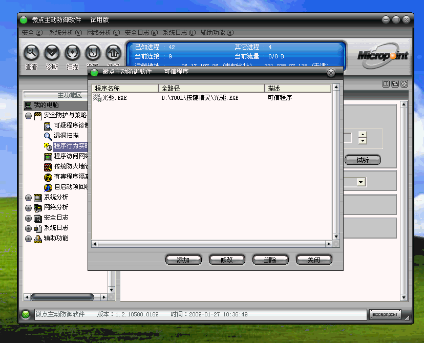This screenshot has width=424, height=343.
Task: Increase value with spinner up arrow
Action: click(363, 134)
